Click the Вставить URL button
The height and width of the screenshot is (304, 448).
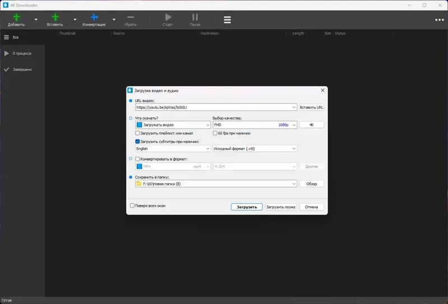311,107
